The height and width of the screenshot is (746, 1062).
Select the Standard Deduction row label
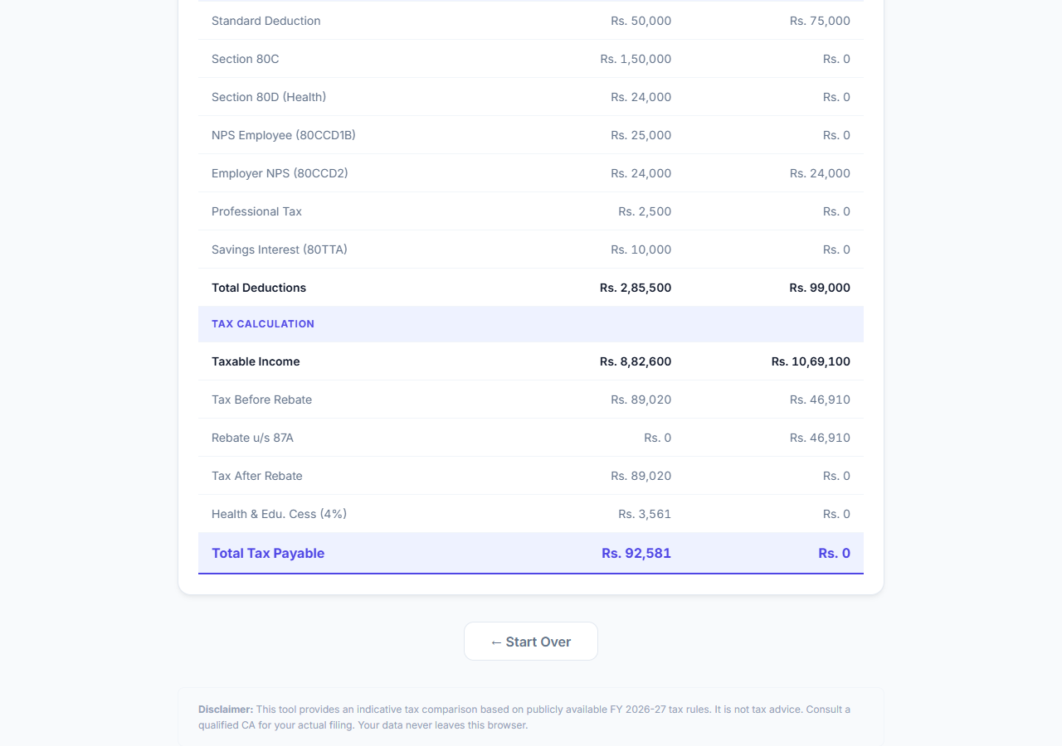tap(266, 21)
